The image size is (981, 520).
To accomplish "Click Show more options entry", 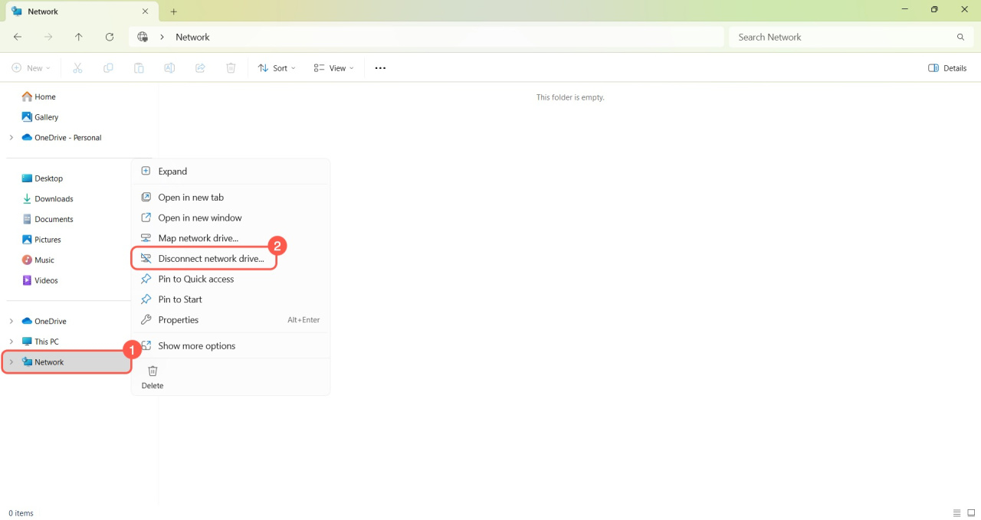I will click(196, 346).
